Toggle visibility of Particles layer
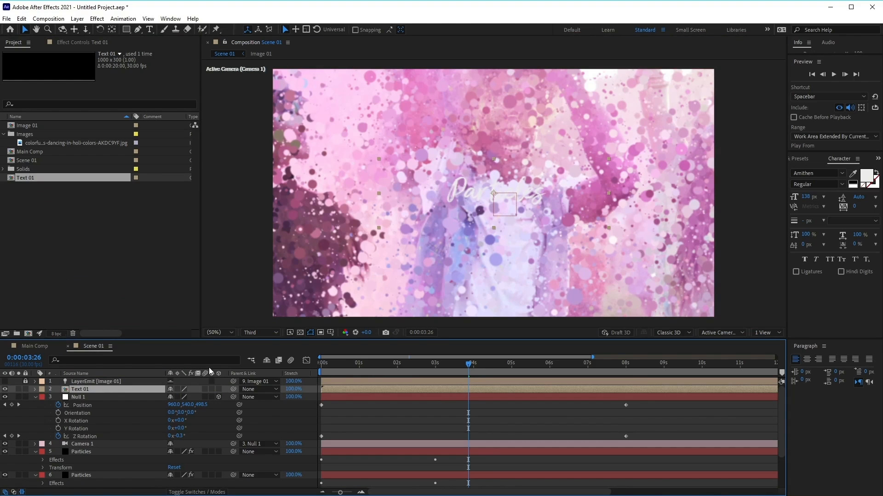 [5, 451]
